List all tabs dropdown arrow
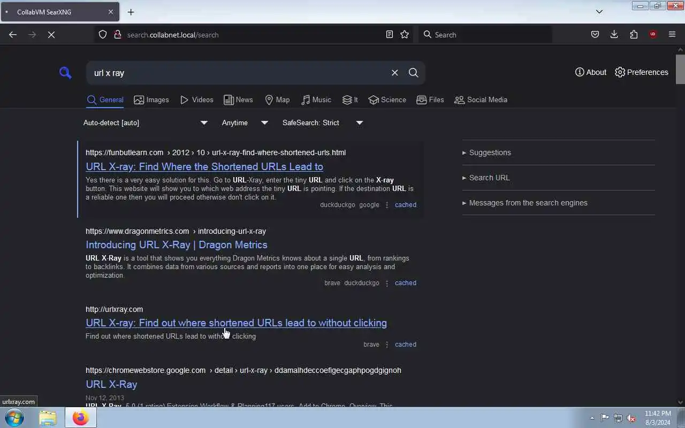This screenshot has height=428, width=685. click(x=599, y=12)
